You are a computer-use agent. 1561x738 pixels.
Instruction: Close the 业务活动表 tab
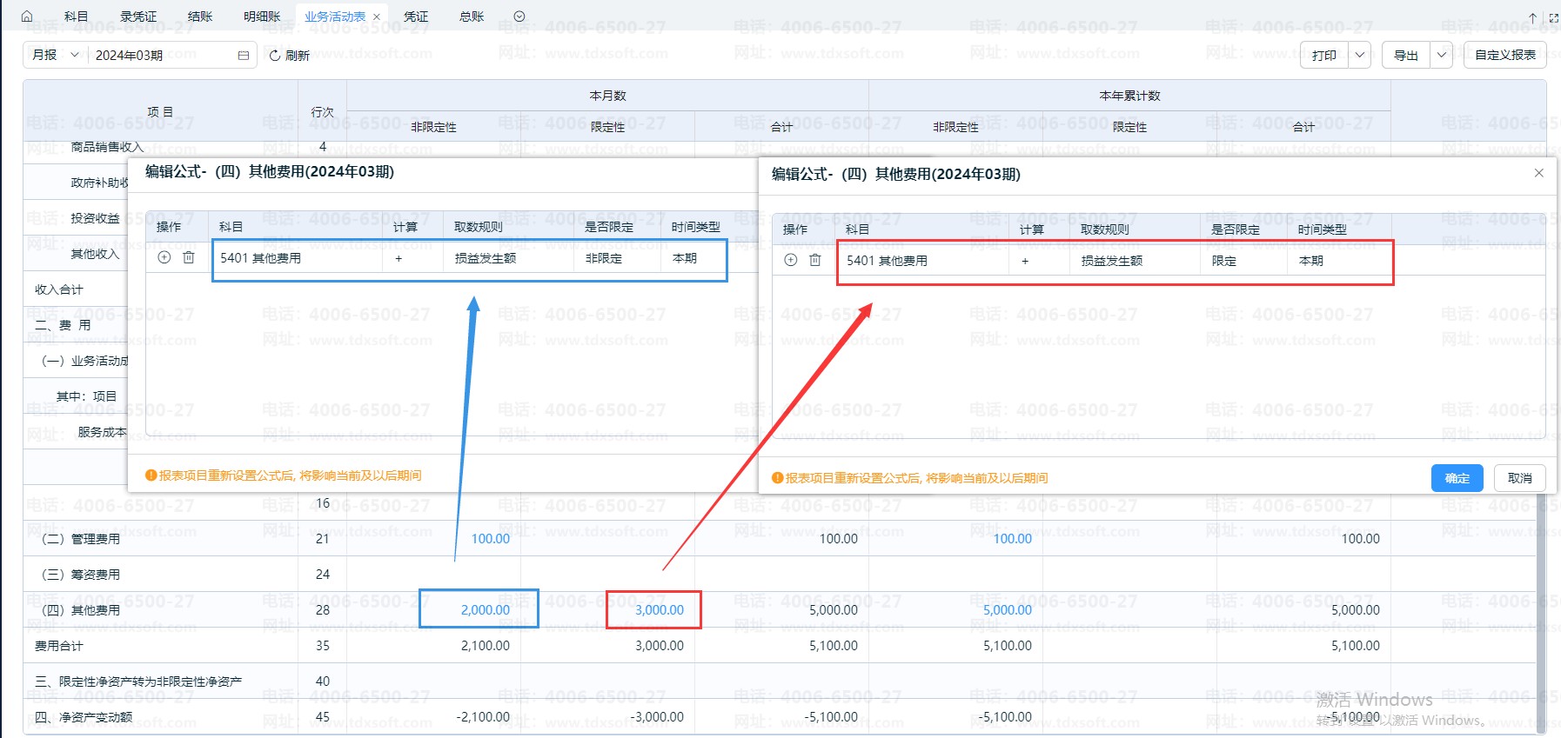[377, 17]
